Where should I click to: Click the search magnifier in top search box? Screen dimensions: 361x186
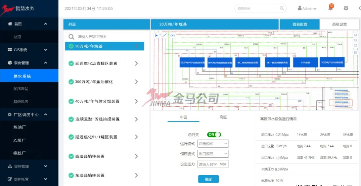pyautogui.click(x=281, y=8)
